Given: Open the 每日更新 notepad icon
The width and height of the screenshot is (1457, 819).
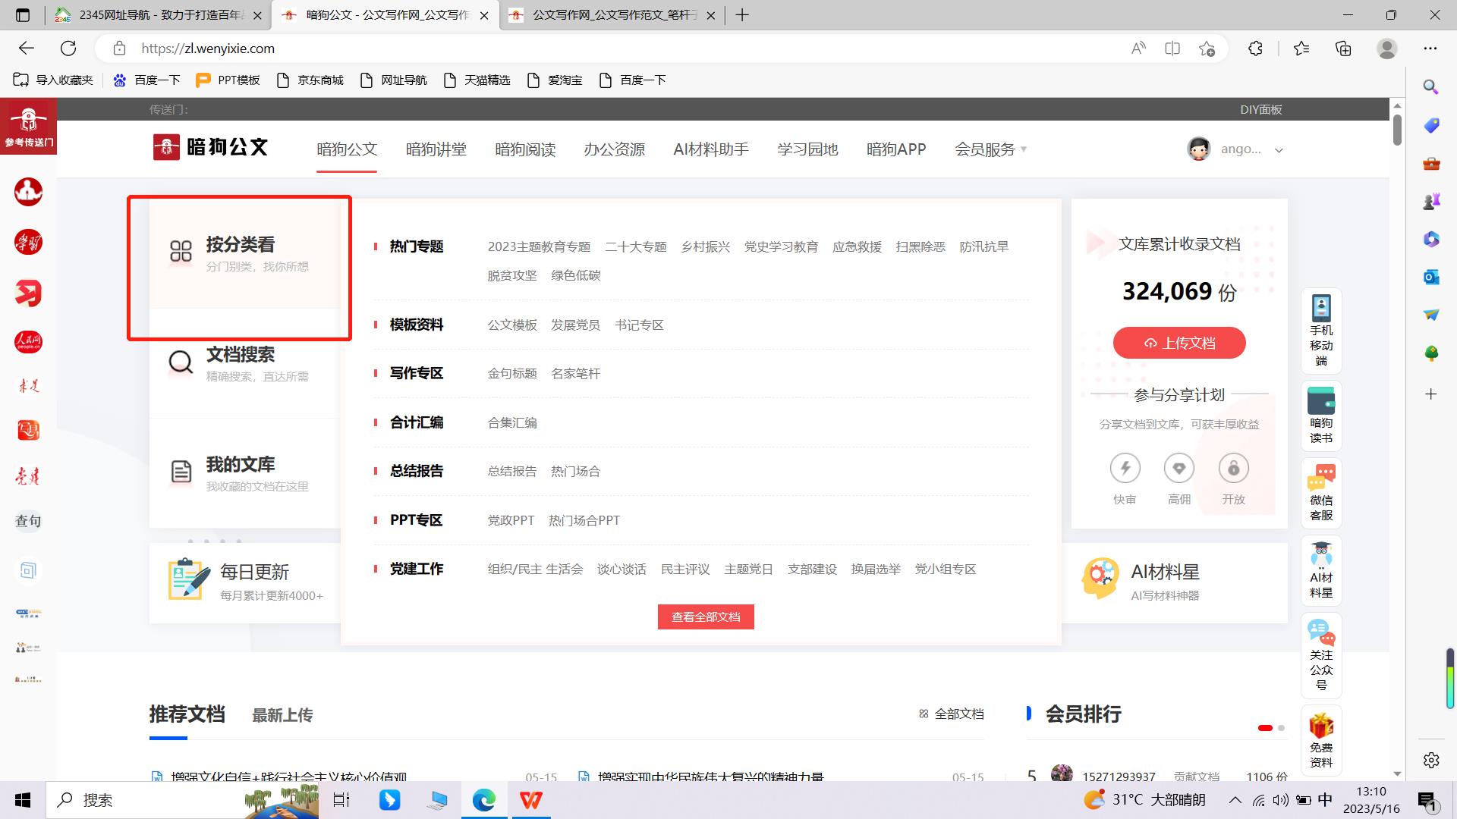Looking at the screenshot, I should 188,579.
